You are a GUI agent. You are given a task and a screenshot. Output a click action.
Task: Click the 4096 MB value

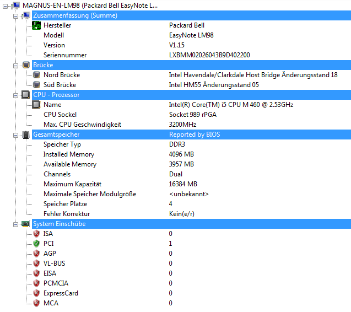181,154
